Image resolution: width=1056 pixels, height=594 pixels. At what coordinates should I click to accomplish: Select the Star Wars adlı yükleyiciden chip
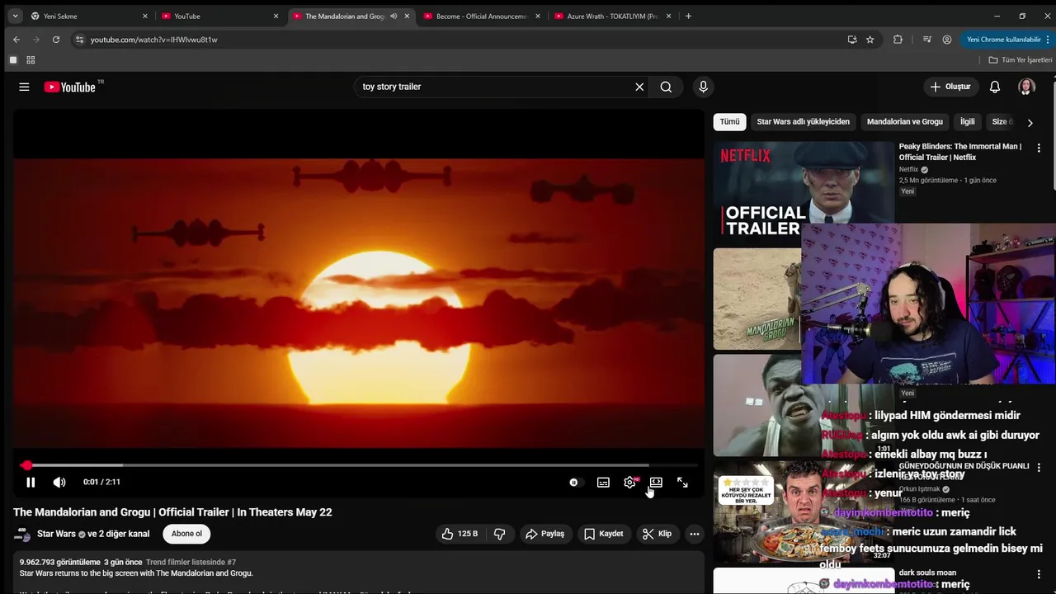pos(803,122)
